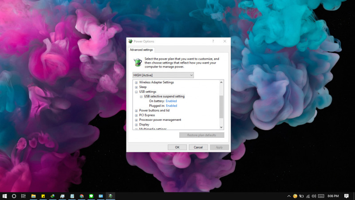Select the Advanced settings tab

tap(141, 50)
